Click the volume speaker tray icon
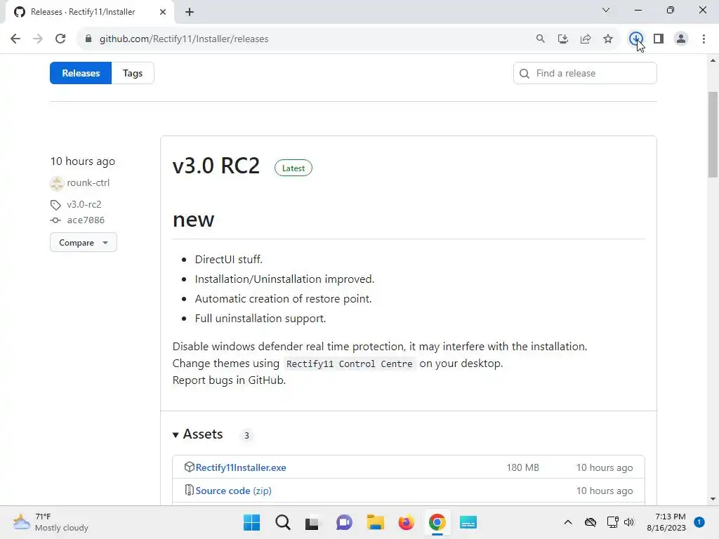Screen dimensions: 719x539 pos(629,522)
